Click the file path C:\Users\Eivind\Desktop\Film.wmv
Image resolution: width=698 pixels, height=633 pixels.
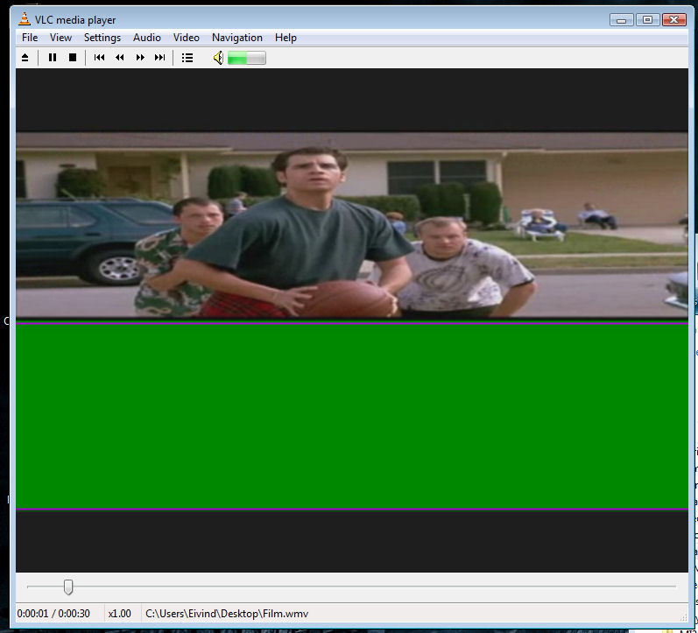227,614
